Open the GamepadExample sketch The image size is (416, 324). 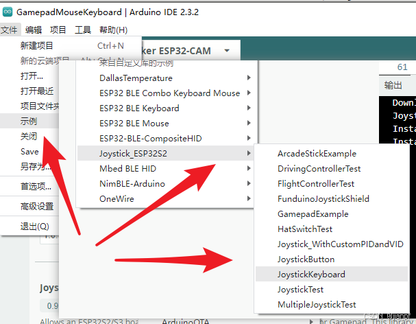pyautogui.click(x=332, y=214)
